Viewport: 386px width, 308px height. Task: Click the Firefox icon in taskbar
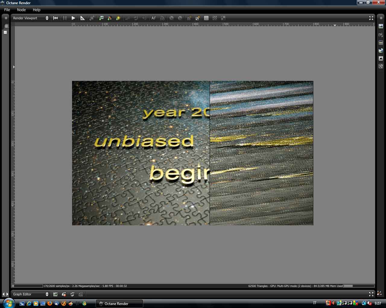(50, 303)
